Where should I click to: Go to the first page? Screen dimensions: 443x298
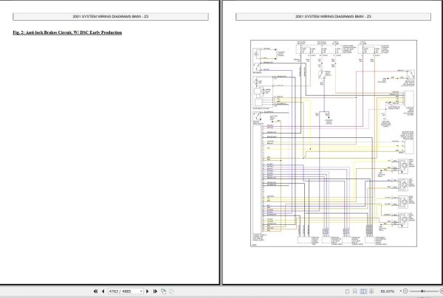click(x=95, y=291)
